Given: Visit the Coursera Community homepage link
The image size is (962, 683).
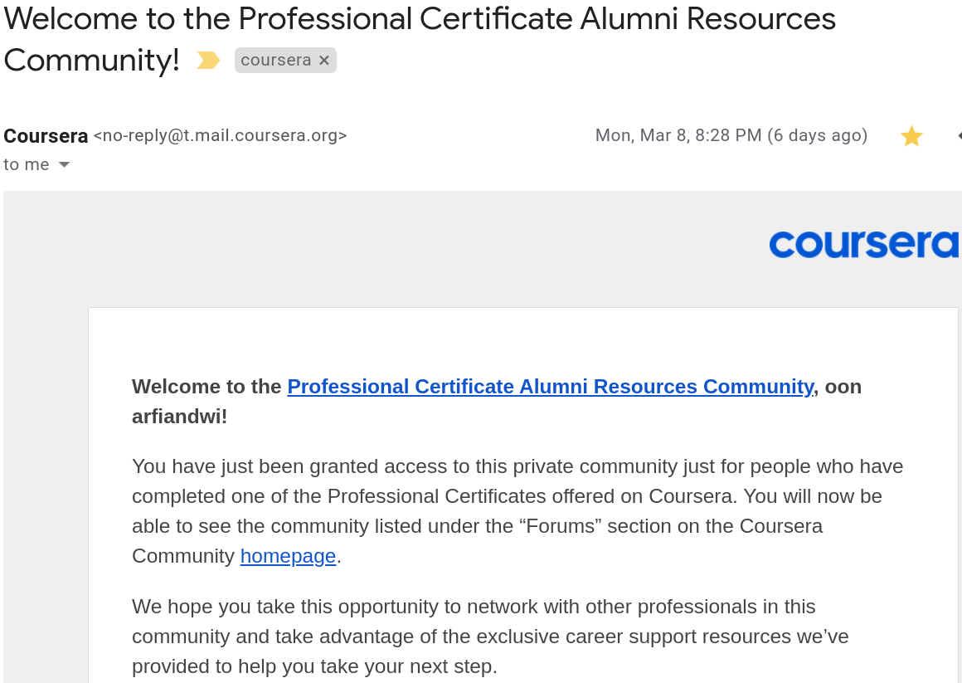Looking at the screenshot, I should tap(288, 555).
